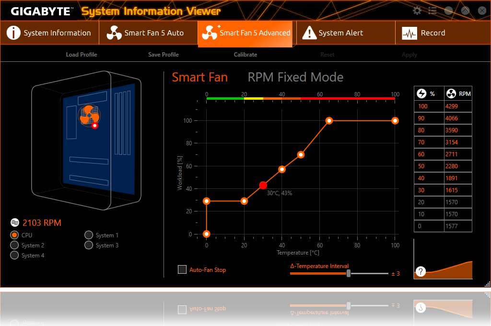The image size is (491, 326).
Task: Click the airflow icon beside 2103 RPM
Action: click(x=15, y=223)
